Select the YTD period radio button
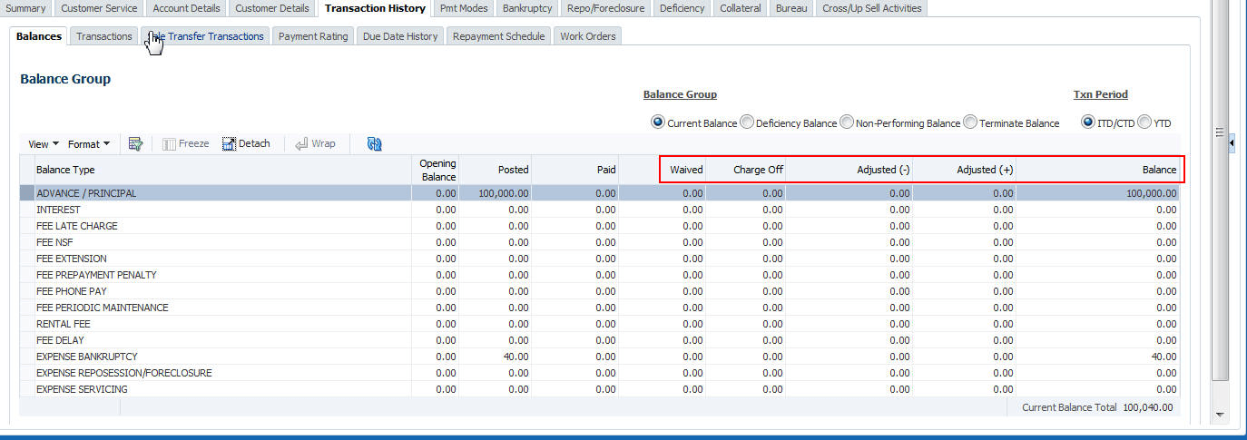1247x440 pixels. 1144,122
